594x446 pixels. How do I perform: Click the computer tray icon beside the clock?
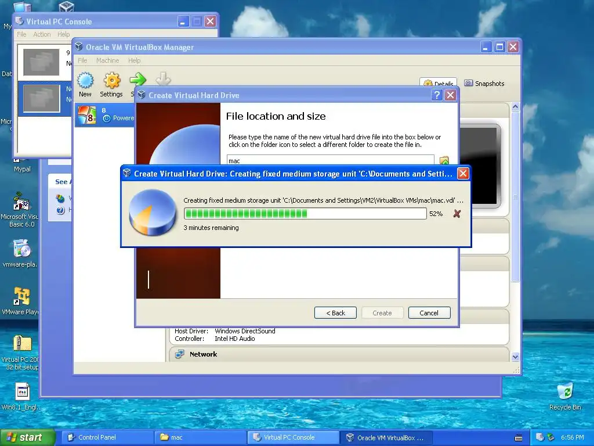pos(540,437)
